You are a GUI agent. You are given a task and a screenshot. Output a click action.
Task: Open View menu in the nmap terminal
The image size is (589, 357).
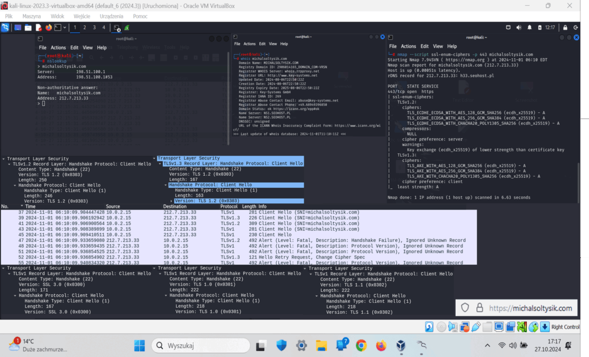tap(438, 46)
